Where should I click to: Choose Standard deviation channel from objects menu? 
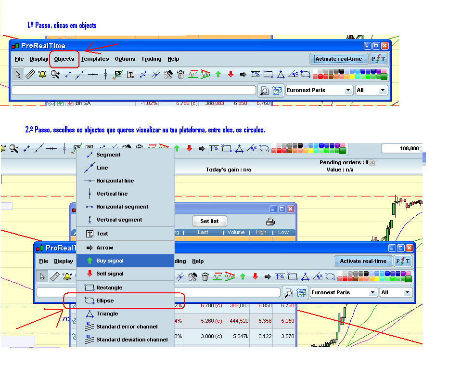(125, 340)
